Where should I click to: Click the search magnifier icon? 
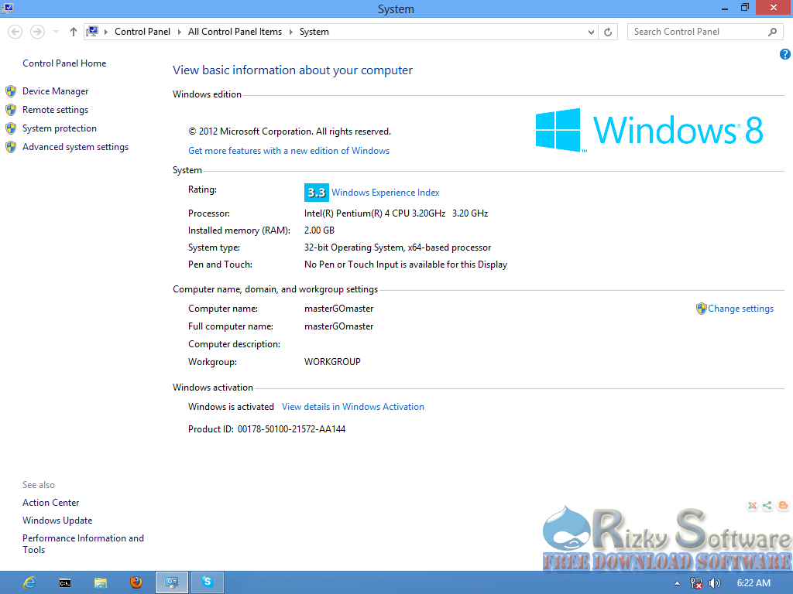(772, 32)
